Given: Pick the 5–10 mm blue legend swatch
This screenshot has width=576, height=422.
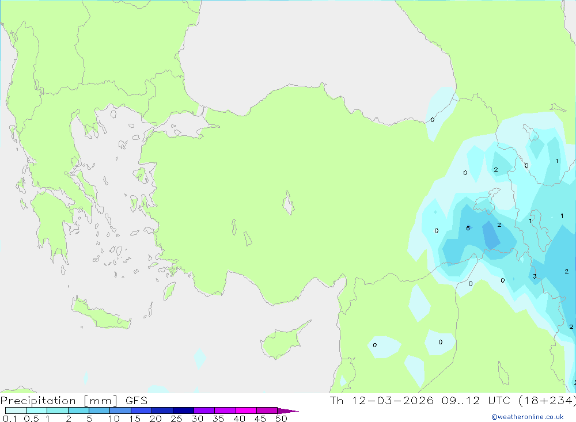Looking at the screenshot, I should tap(100, 410).
